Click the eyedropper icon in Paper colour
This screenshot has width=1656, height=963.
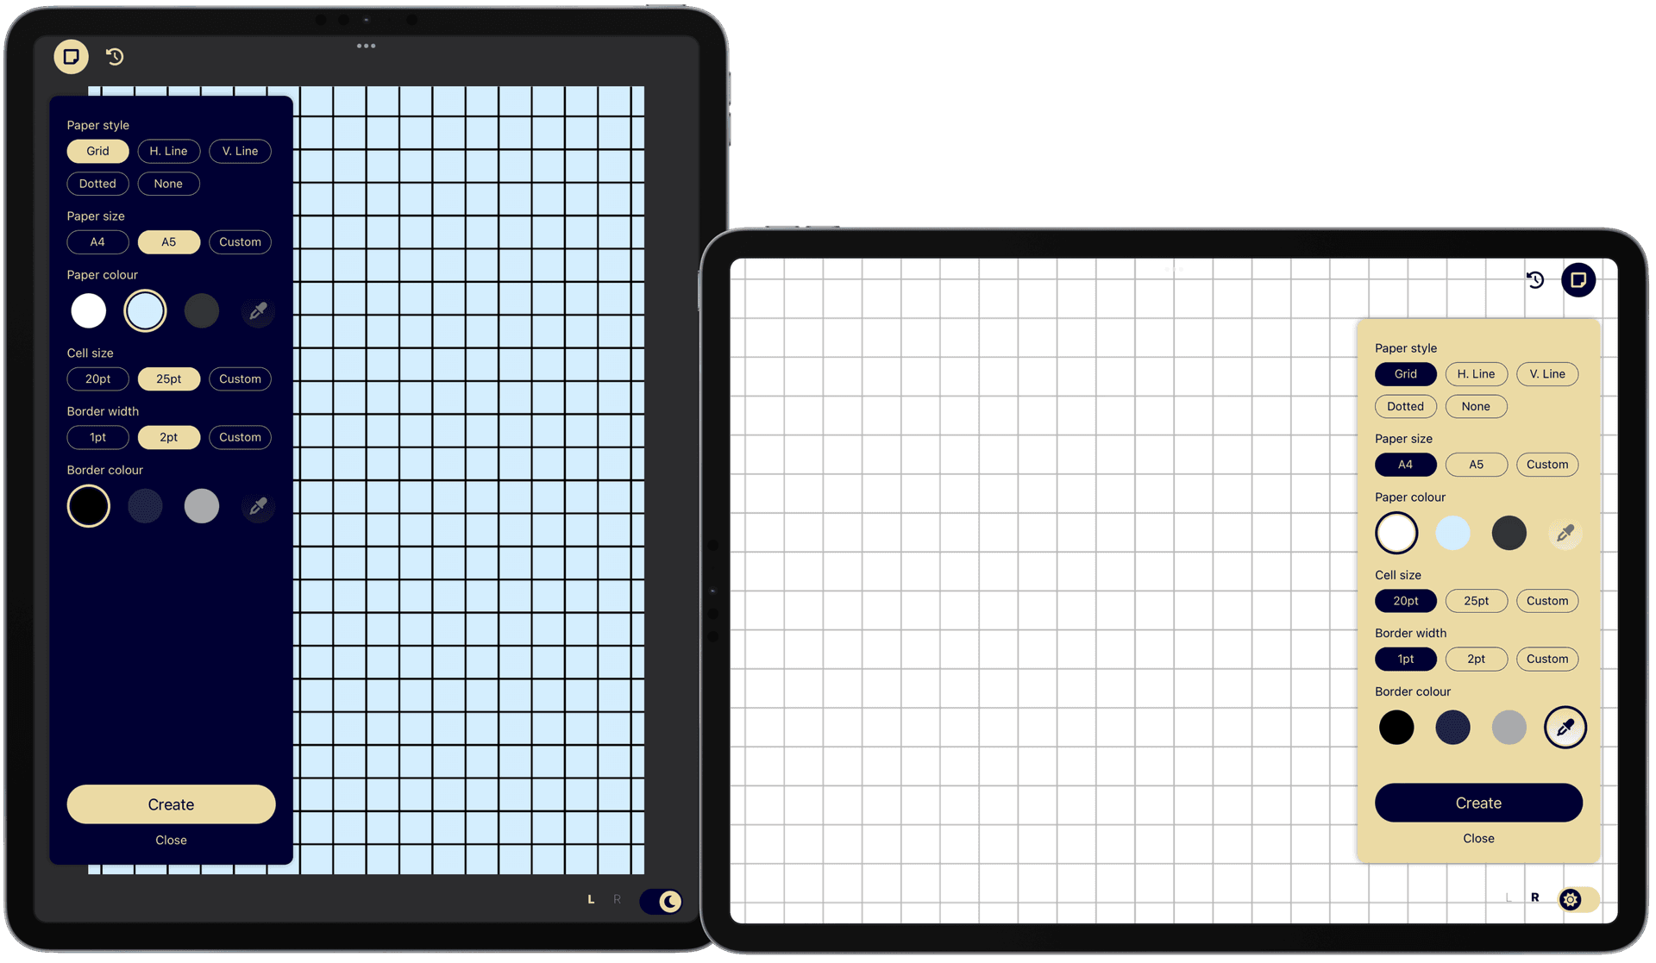pos(258,310)
